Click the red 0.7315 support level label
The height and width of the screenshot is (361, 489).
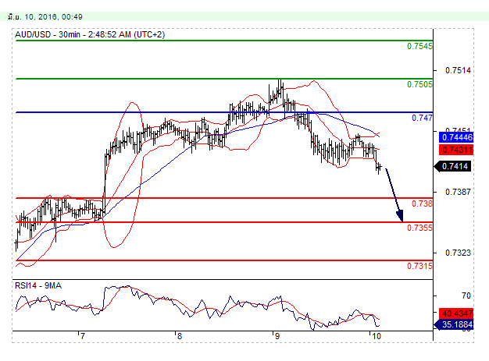419,266
